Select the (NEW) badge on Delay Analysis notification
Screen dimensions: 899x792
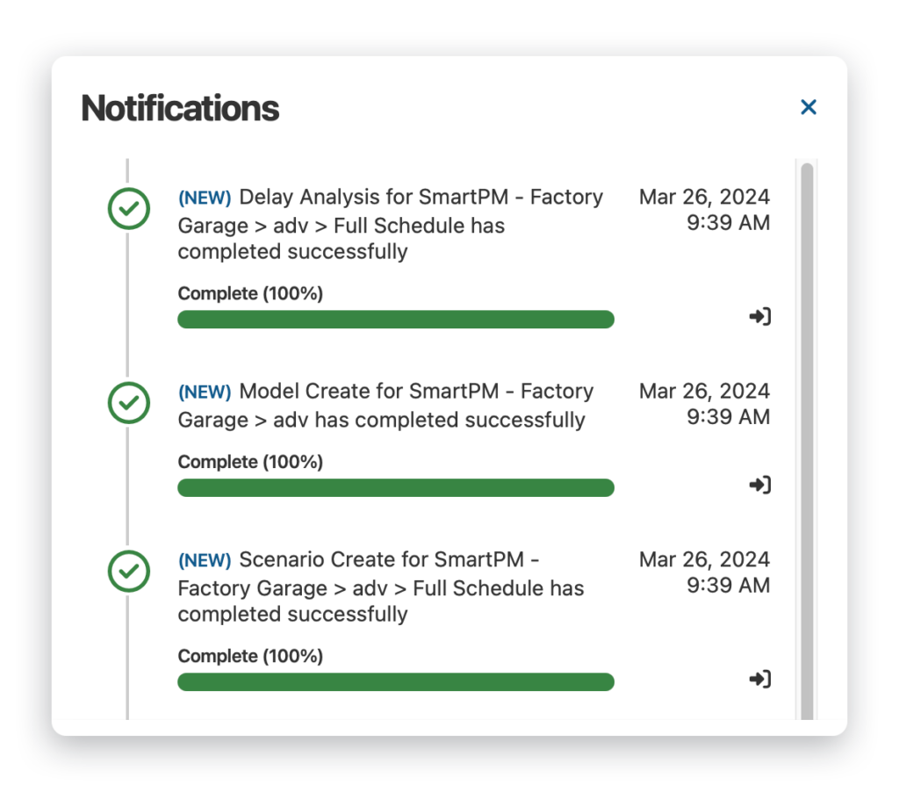pyautogui.click(x=204, y=198)
